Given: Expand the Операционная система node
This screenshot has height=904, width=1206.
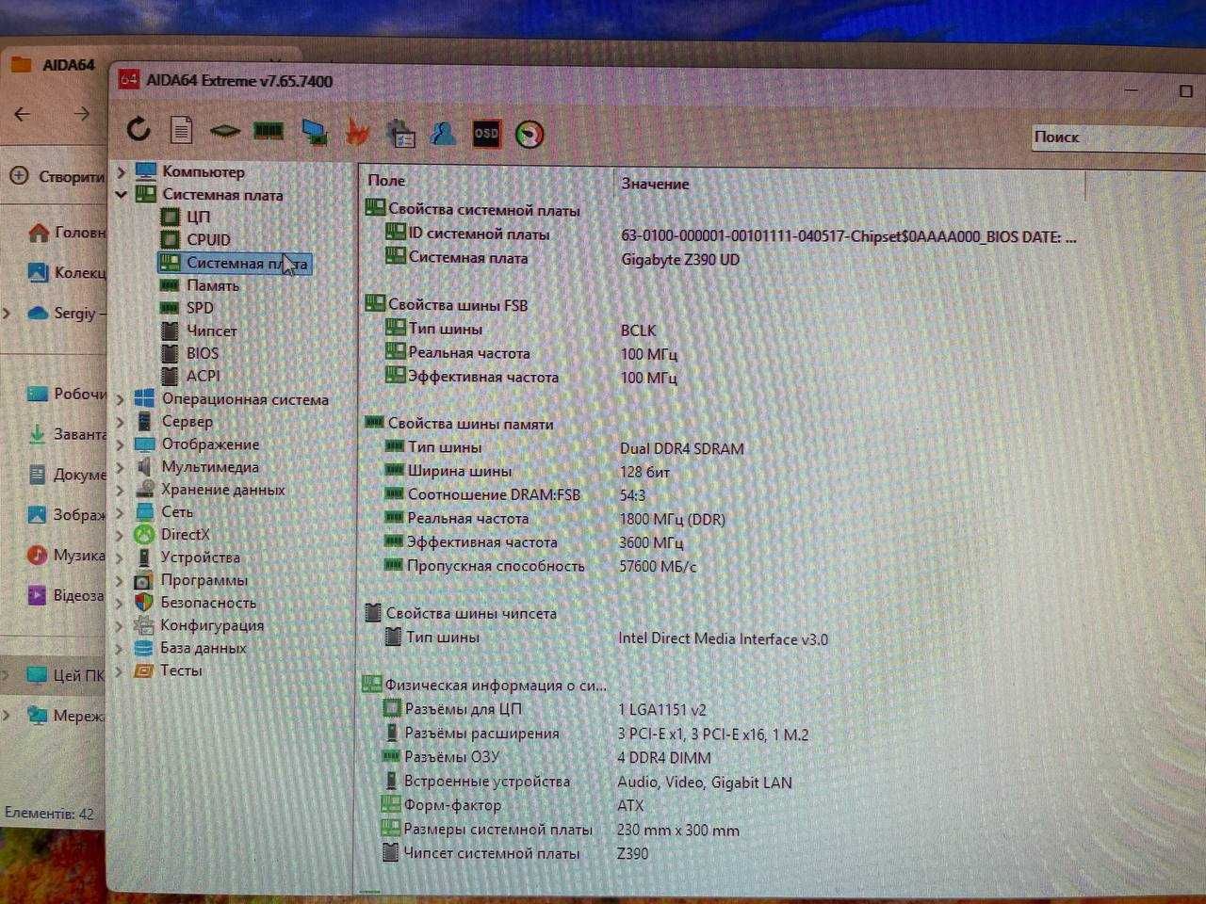Looking at the screenshot, I should tap(120, 399).
